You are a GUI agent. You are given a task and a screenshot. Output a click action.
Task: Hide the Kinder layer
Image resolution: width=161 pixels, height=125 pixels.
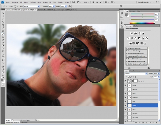tap(126, 85)
